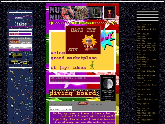Image resolution: width=165 pixels, height=124 pixels.
Task: Follow the webring 'rand' link
Action: [x=19, y=54]
